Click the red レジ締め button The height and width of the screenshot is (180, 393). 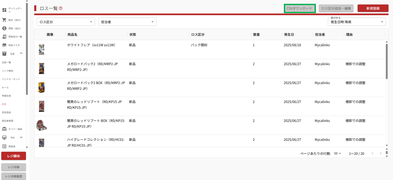point(14,156)
